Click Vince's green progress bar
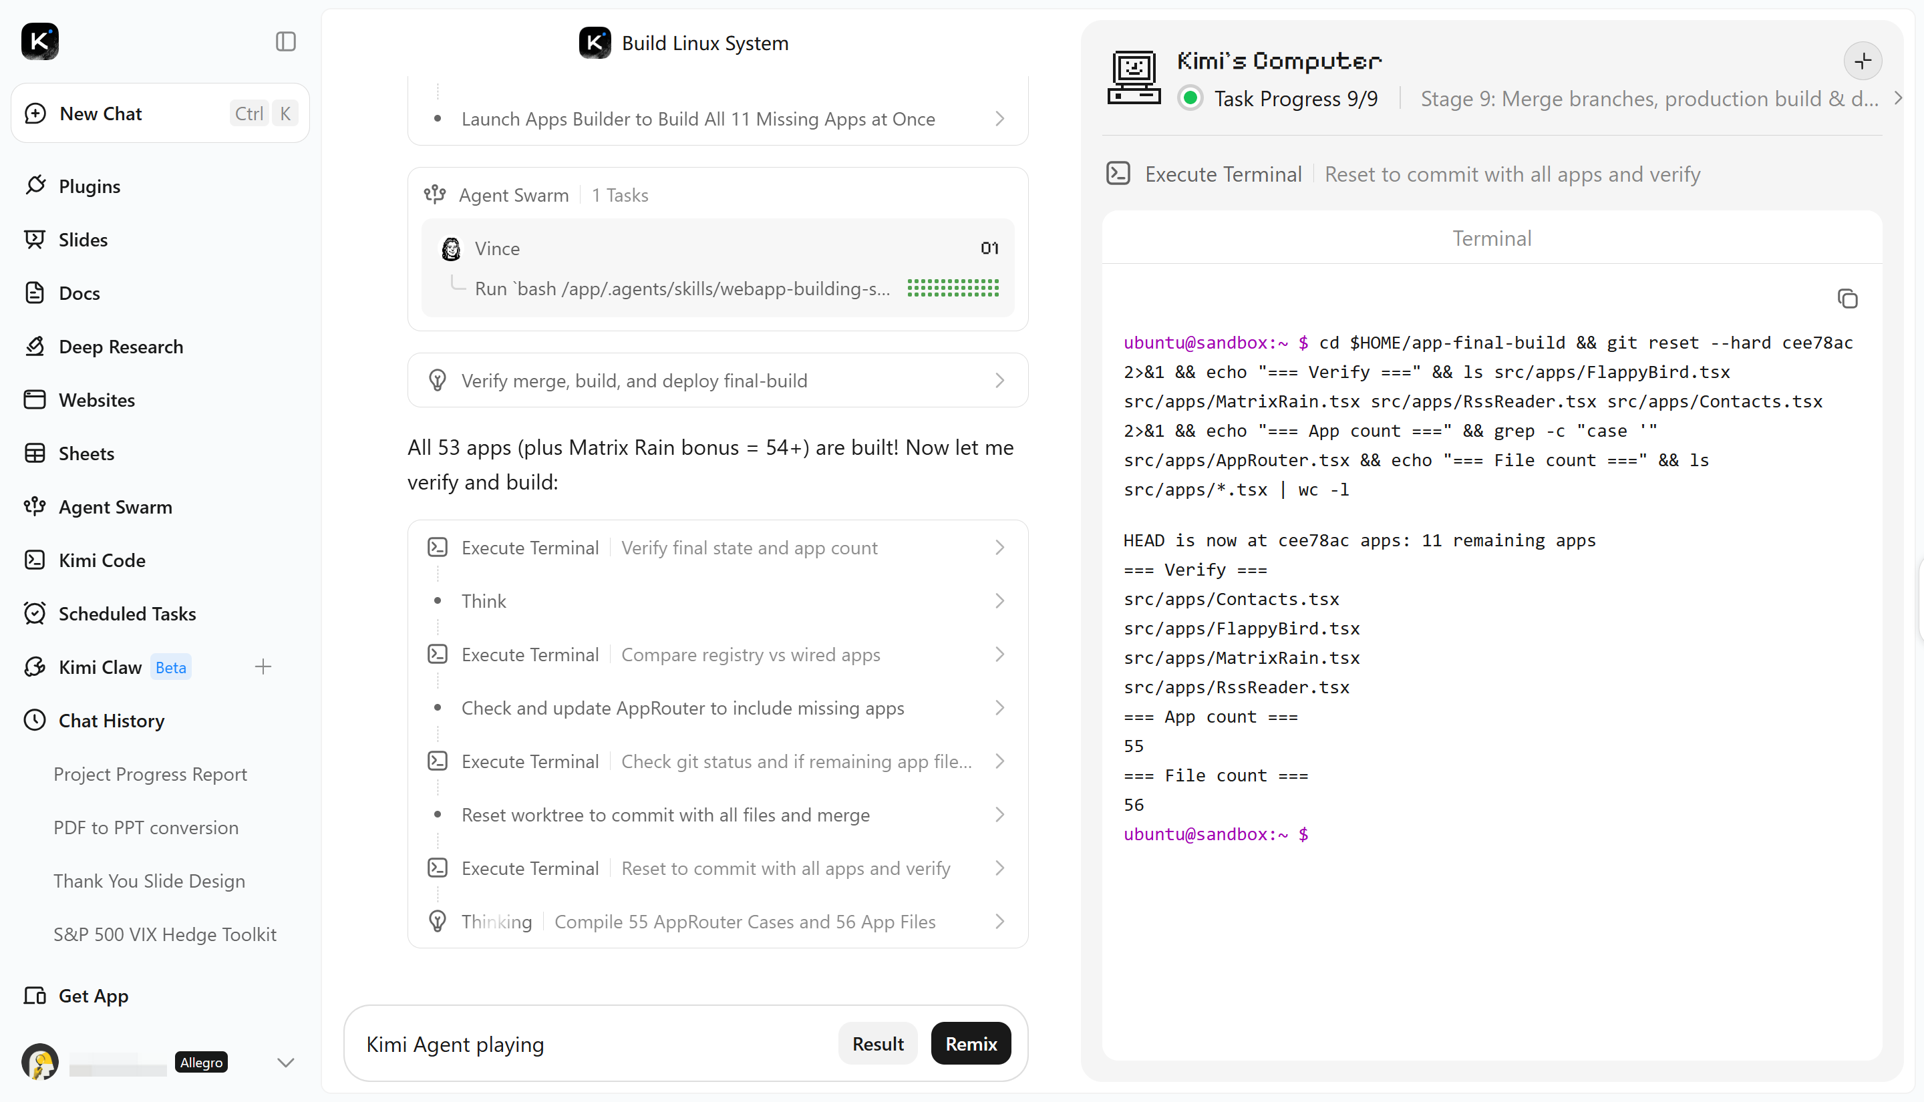This screenshot has width=1924, height=1102. (953, 289)
